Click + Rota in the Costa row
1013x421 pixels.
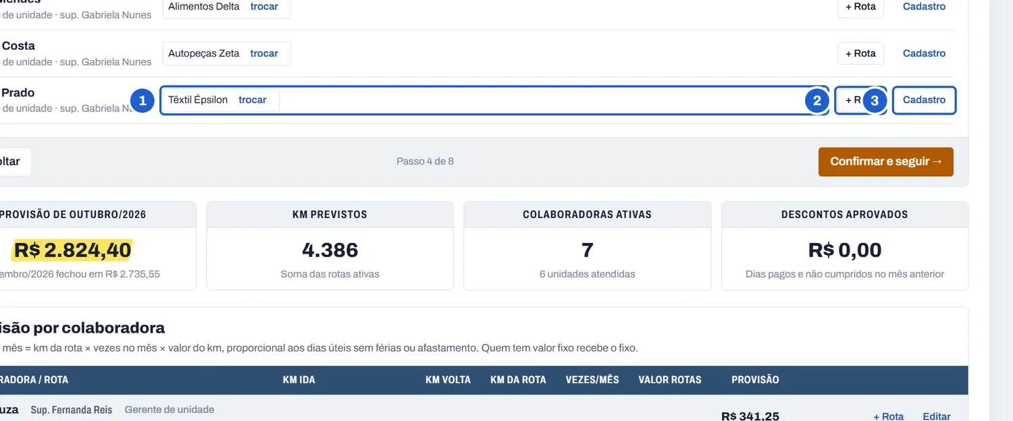(860, 53)
